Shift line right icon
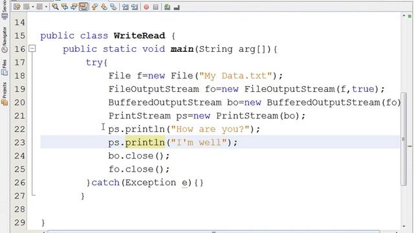The height and width of the screenshot is (233, 414). [135, 7]
